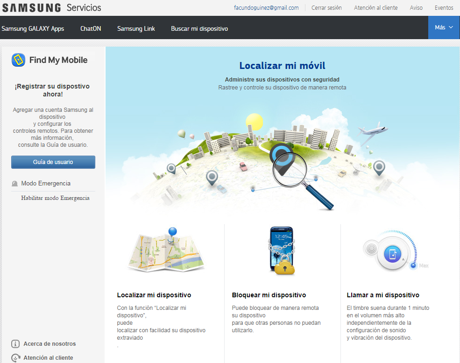Open Acerca de nosotros sidebar link

click(50, 344)
